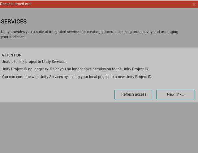198x153 pixels.
Task: Click the "You can continue with Unity Services" line
Action: [77, 77]
